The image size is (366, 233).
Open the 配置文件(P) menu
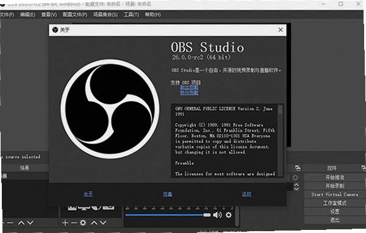(74, 15)
